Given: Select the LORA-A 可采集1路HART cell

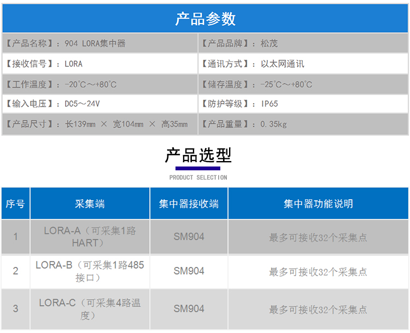Looking at the screenshot, I should (90, 237).
